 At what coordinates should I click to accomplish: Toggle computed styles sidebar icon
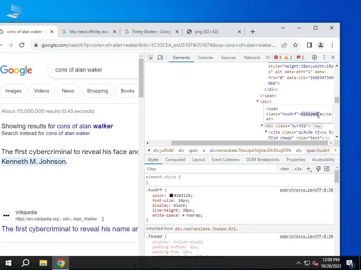point(327,169)
